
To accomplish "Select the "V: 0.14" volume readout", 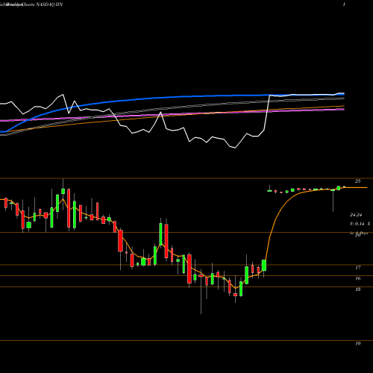I will [x=357, y=224].
